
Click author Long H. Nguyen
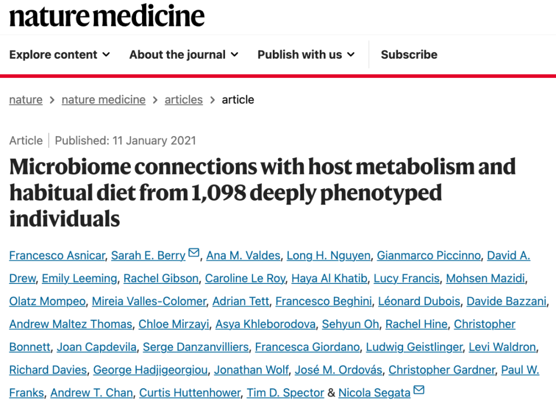pyautogui.click(x=328, y=256)
